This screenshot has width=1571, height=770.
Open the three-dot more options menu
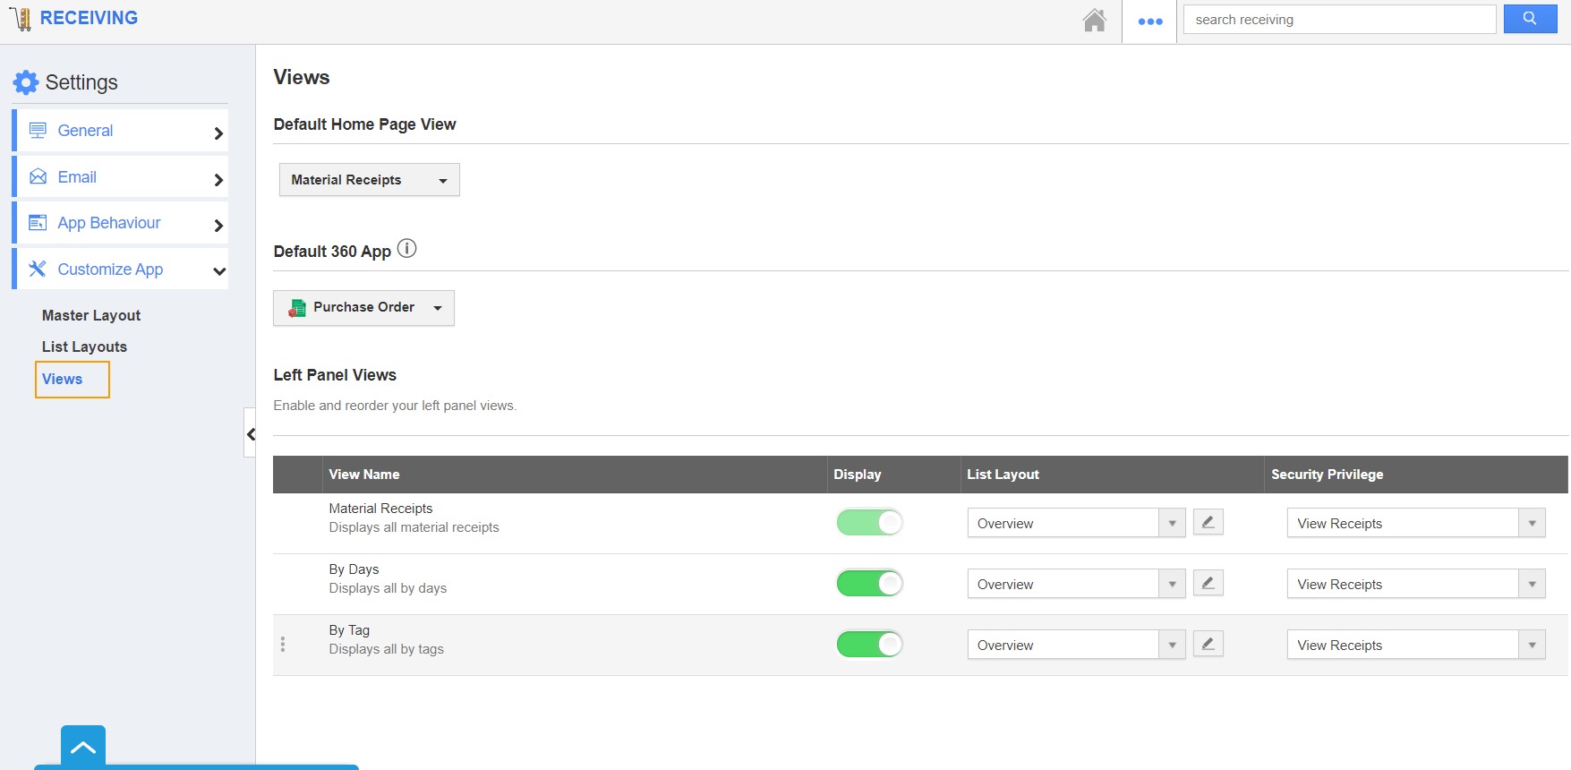coord(1150,21)
